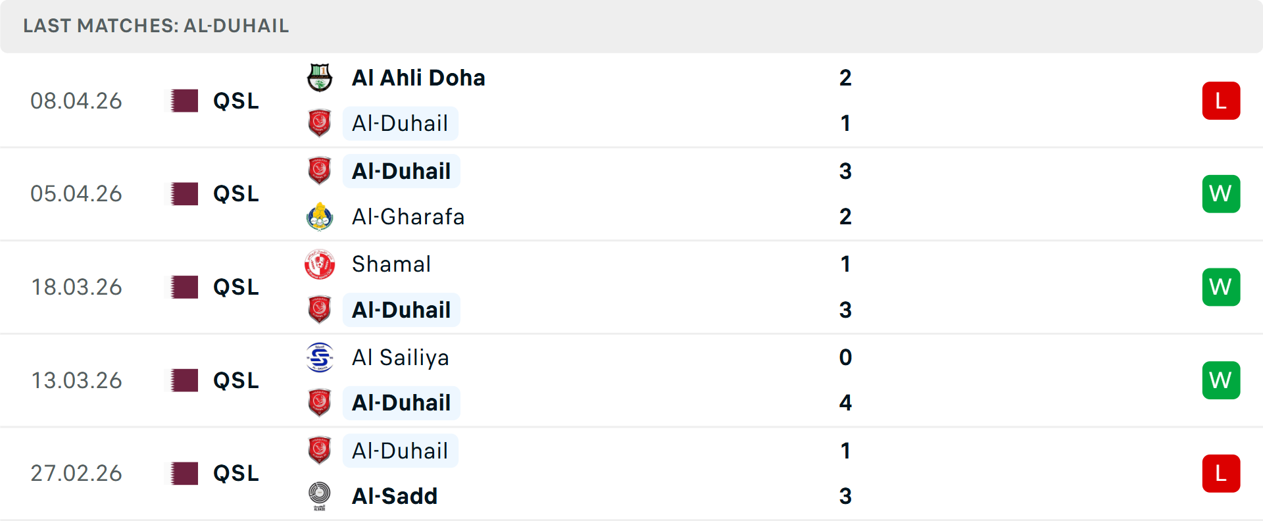The image size is (1263, 521).
Task: Click the Shamal club badge
Action: point(320,264)
